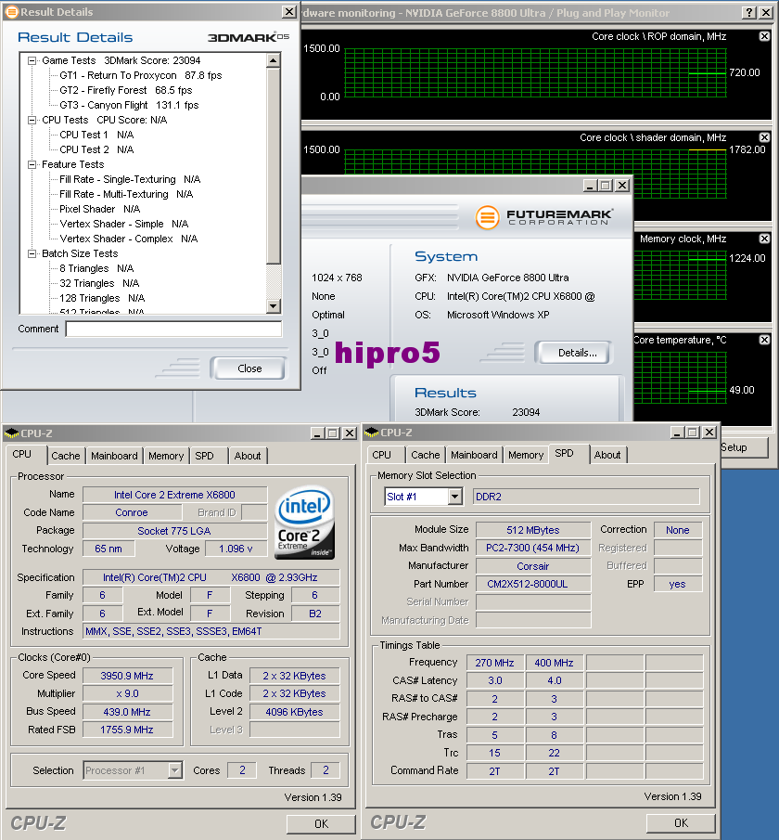
Task: Switch to the Memory tab in right CPU-Z
Action: click(526, 455)
